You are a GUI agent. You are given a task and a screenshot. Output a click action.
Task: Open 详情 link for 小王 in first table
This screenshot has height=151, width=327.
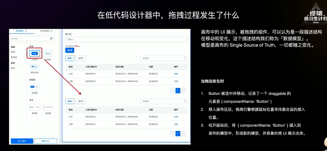176,74
